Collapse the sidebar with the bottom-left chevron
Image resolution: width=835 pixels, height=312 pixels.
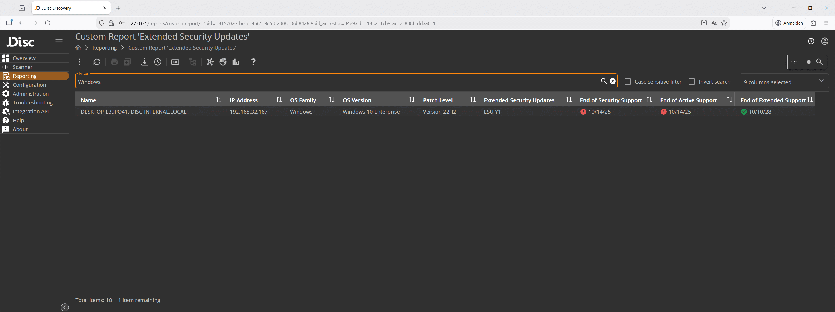pos(64,307)
